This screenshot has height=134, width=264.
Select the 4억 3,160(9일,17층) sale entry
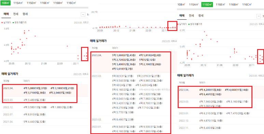pyautogui.click(x=237, y=102)
